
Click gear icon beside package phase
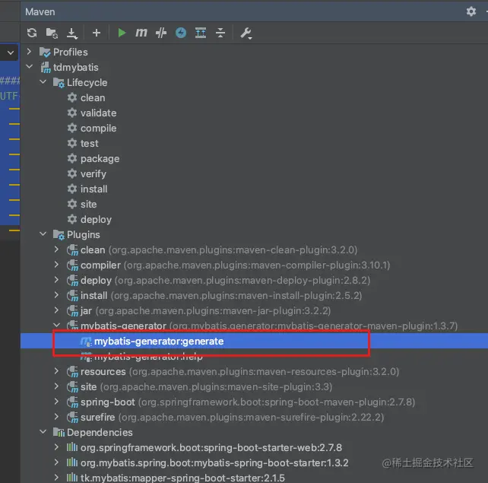(72, 158)
